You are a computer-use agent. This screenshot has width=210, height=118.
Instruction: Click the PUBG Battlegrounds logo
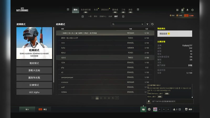click(x=22, y=9)
